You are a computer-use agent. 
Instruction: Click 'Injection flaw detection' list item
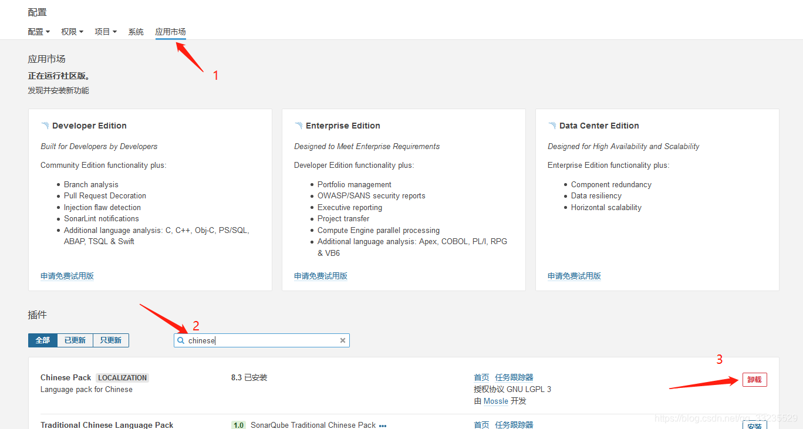[x=102, y=207]
